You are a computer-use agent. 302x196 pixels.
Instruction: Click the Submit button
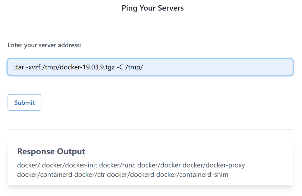pos(24,102)
